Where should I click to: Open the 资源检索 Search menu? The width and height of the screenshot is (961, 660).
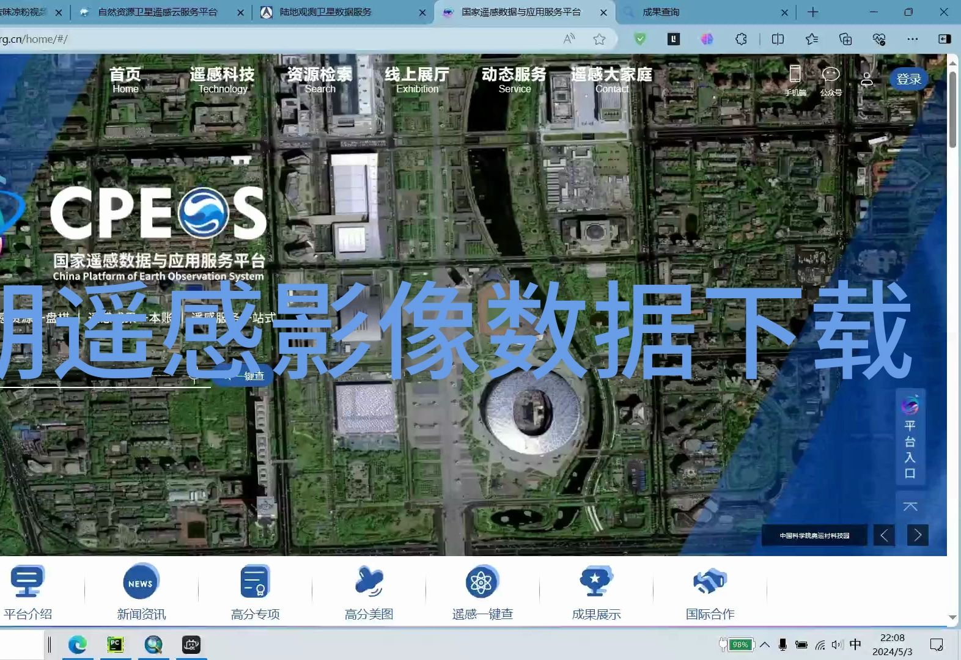(x=320, y=80)
